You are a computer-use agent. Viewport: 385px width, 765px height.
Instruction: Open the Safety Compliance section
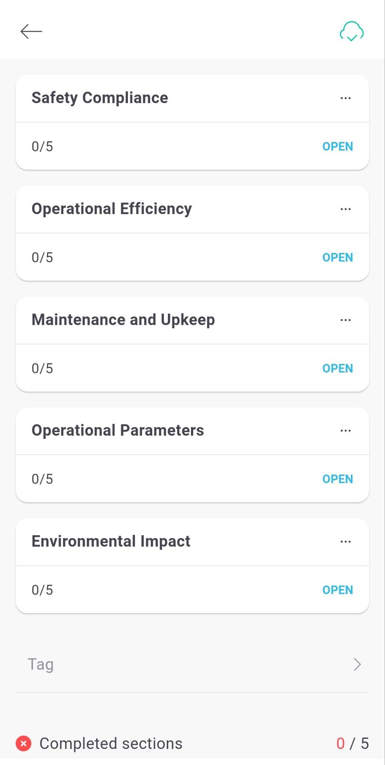(x=338, y=146)
